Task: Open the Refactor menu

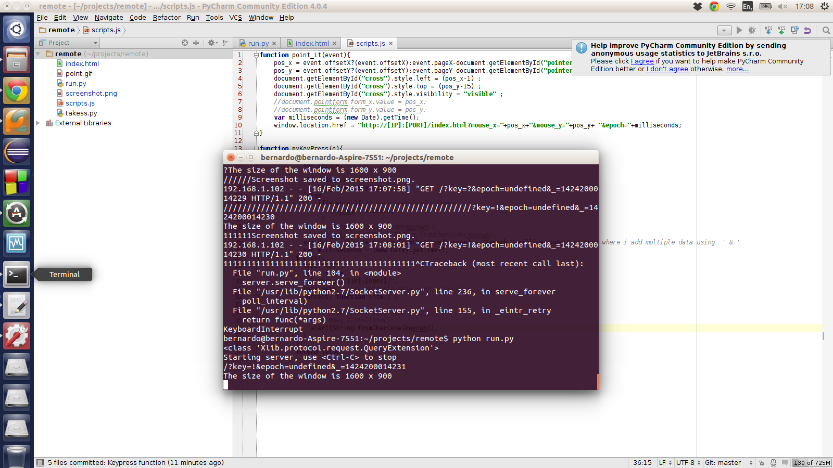Action: (167, 17)
